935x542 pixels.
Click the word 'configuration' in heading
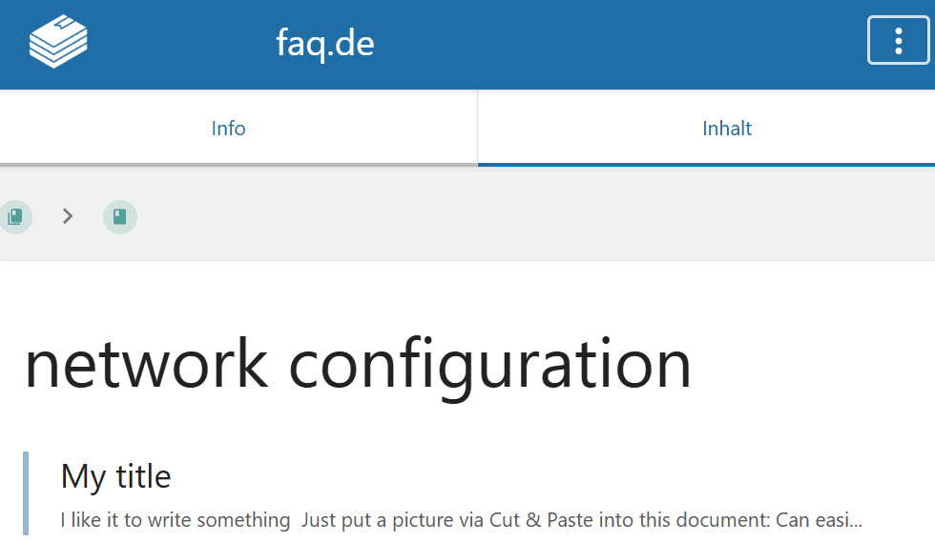tap(489, 365)
